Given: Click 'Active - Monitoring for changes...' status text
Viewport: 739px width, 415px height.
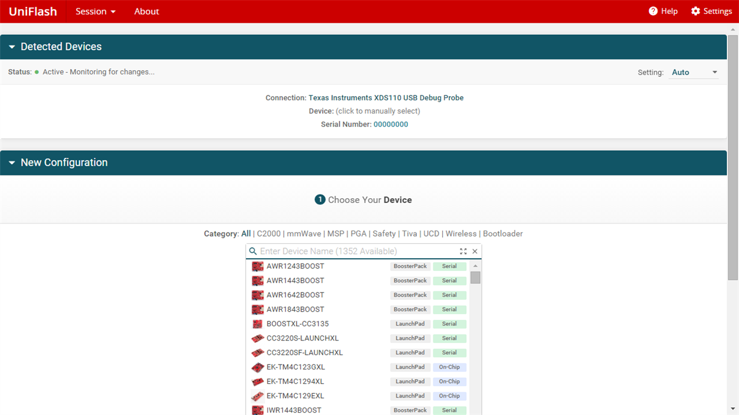Looking at the screenshot, I should click(x=99, y=72).
